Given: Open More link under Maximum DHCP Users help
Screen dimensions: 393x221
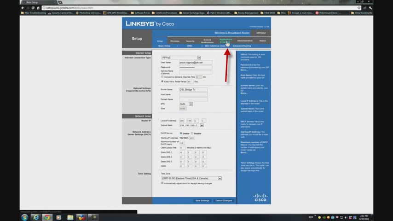Looking at the screenshot, I should [x=243, y=152].
